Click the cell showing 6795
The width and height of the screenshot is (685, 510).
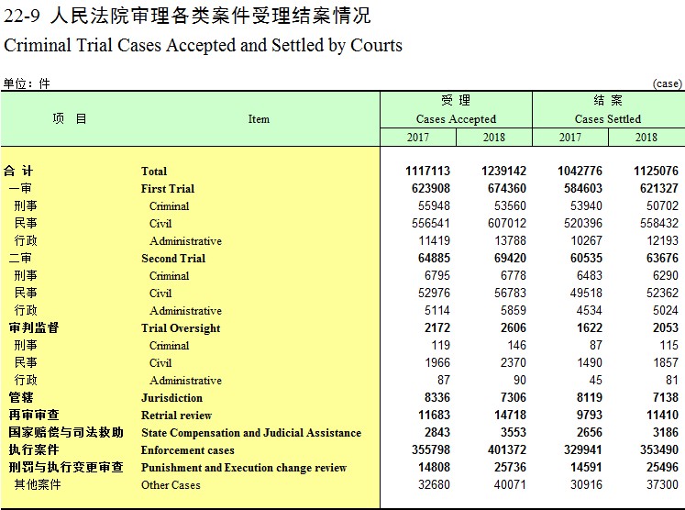click(x=437, y=276)
